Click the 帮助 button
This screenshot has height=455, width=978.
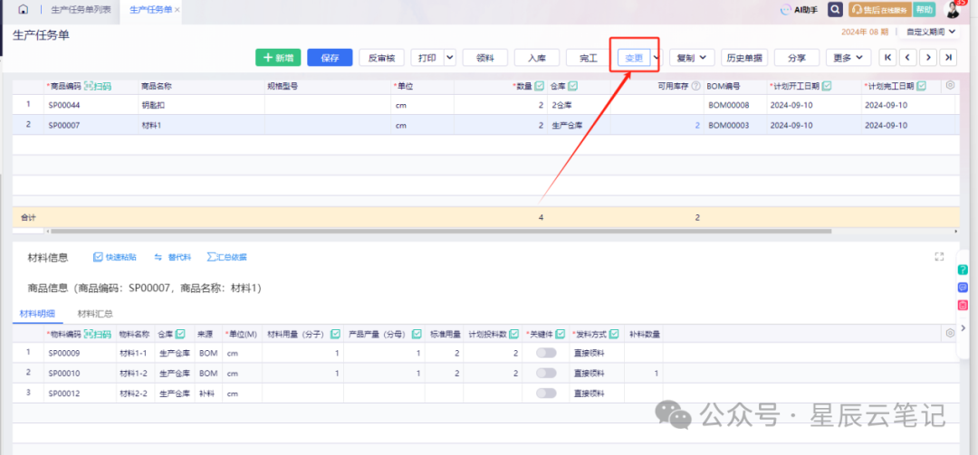pyautogui.click(x=925, y=10)
